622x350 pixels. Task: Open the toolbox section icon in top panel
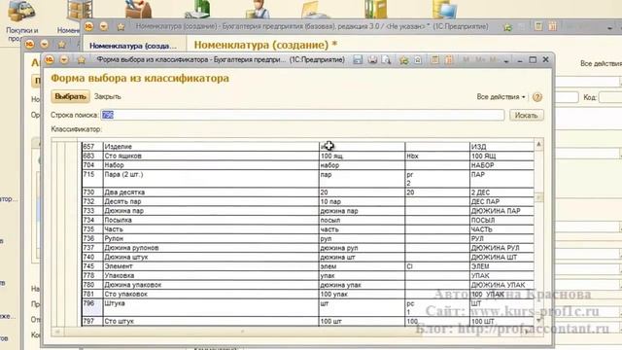138,10
